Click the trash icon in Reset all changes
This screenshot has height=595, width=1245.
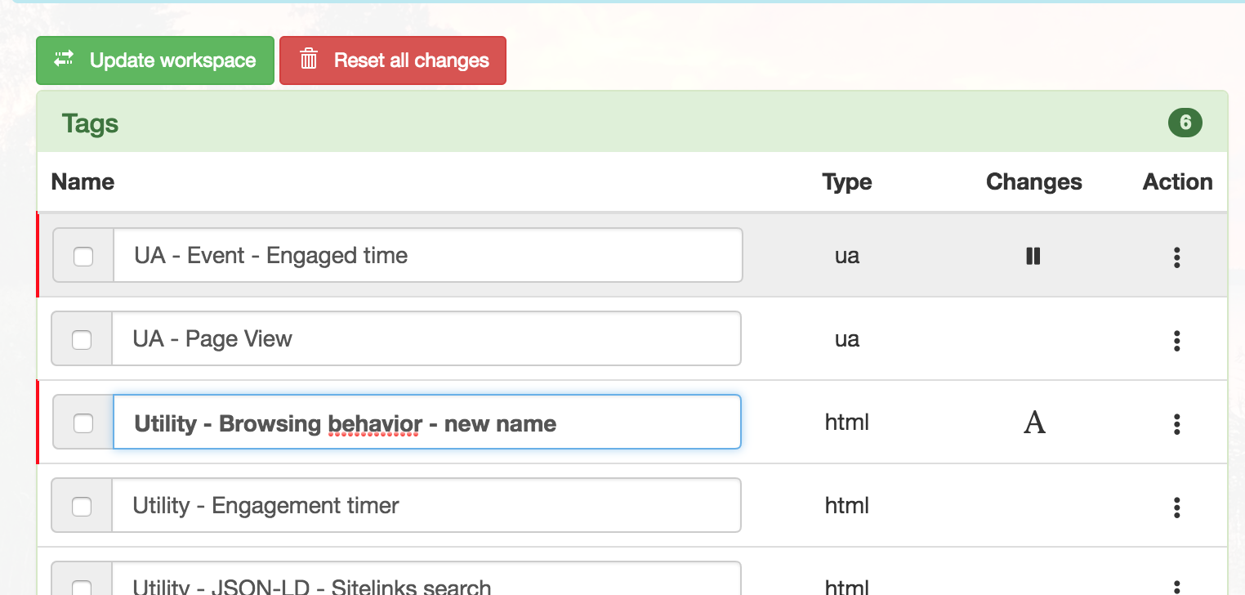click(x=308, y=60)
